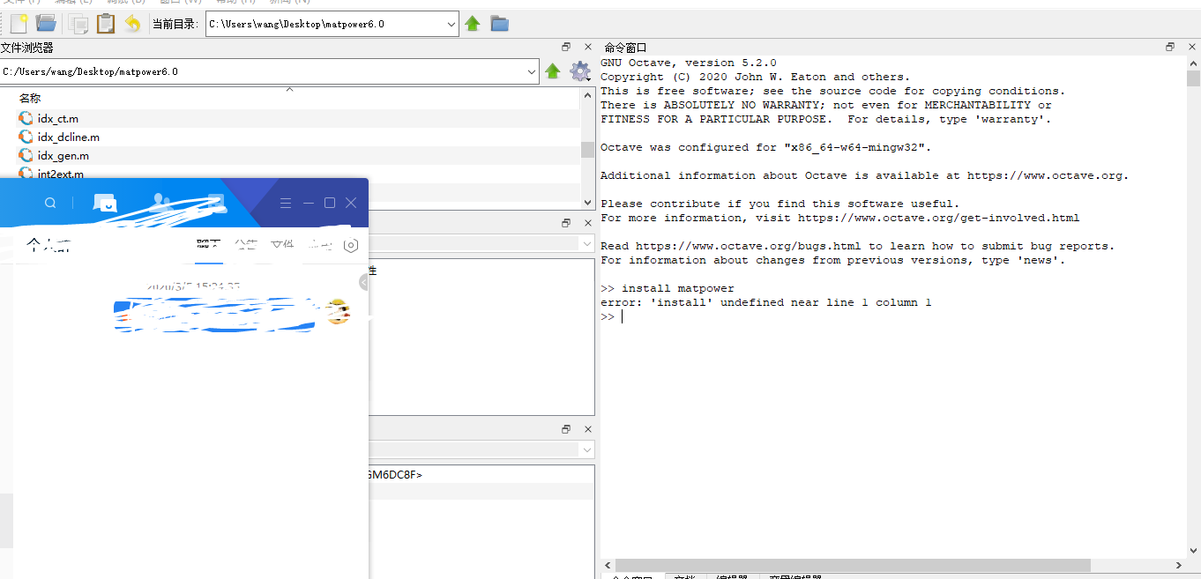Viewport: 1201px width, 579px height.
Task: Expand the file browser path dropdown
Action: click(532, 71)
